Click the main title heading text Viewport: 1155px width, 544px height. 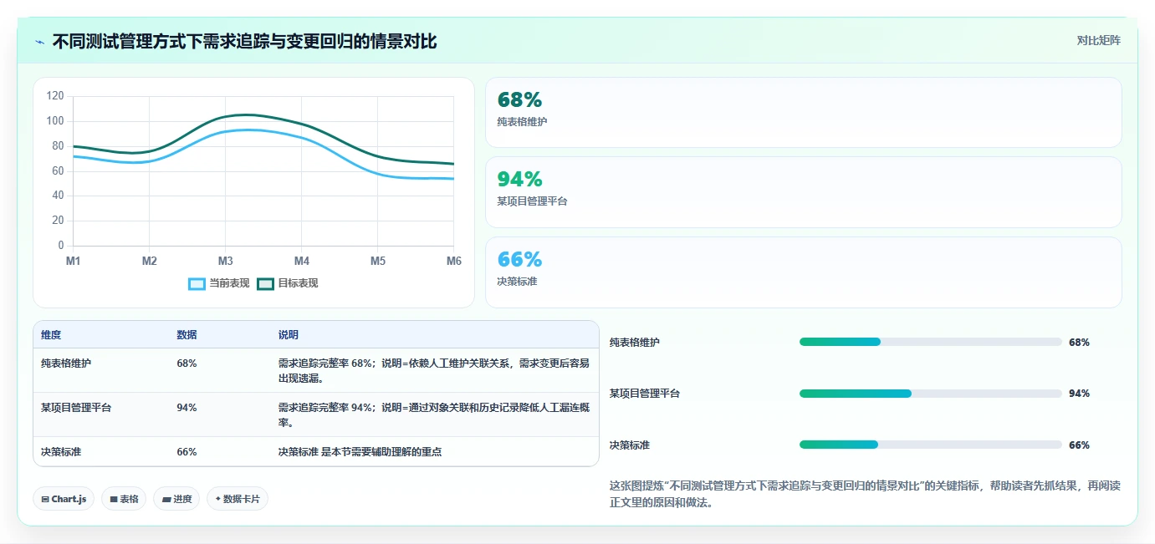244,42
